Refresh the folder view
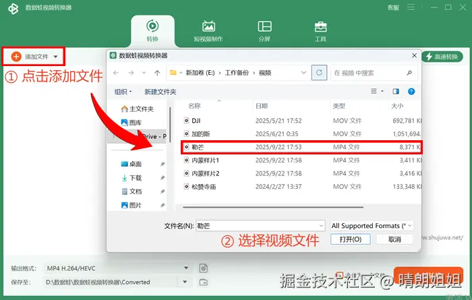Viewport: 472px width, 300px height. click(x=319, y=73)
